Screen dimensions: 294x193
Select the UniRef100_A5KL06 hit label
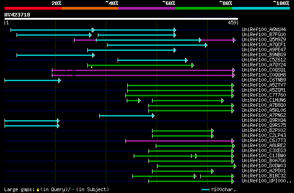pyautogui.click(x=264, y=110)
